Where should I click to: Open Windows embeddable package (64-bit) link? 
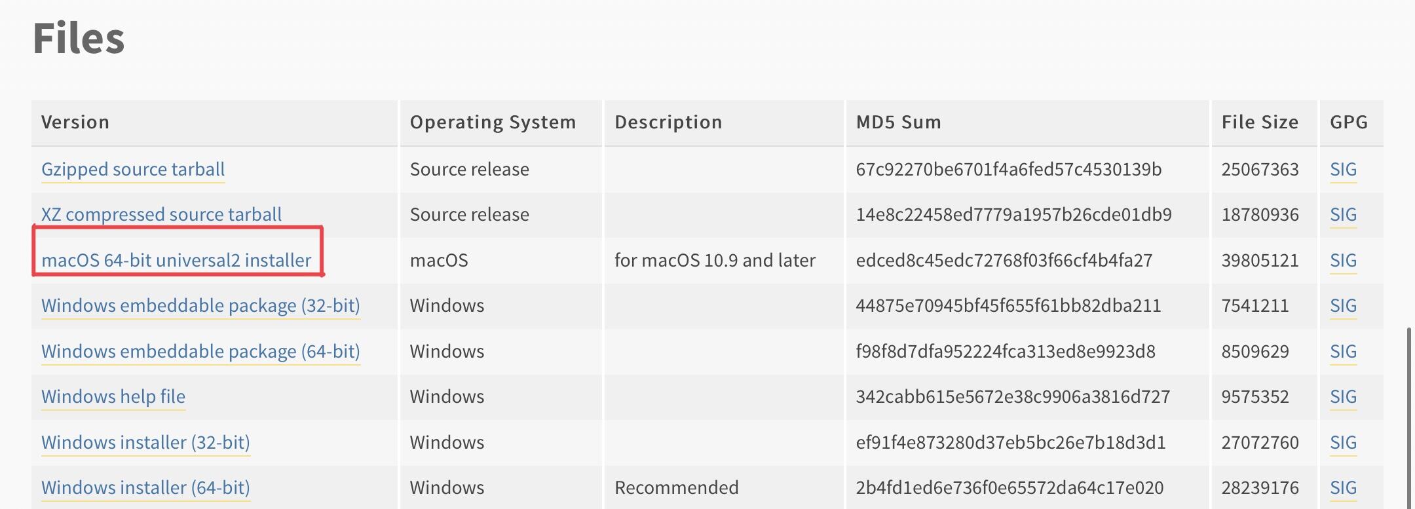(200, 351)
